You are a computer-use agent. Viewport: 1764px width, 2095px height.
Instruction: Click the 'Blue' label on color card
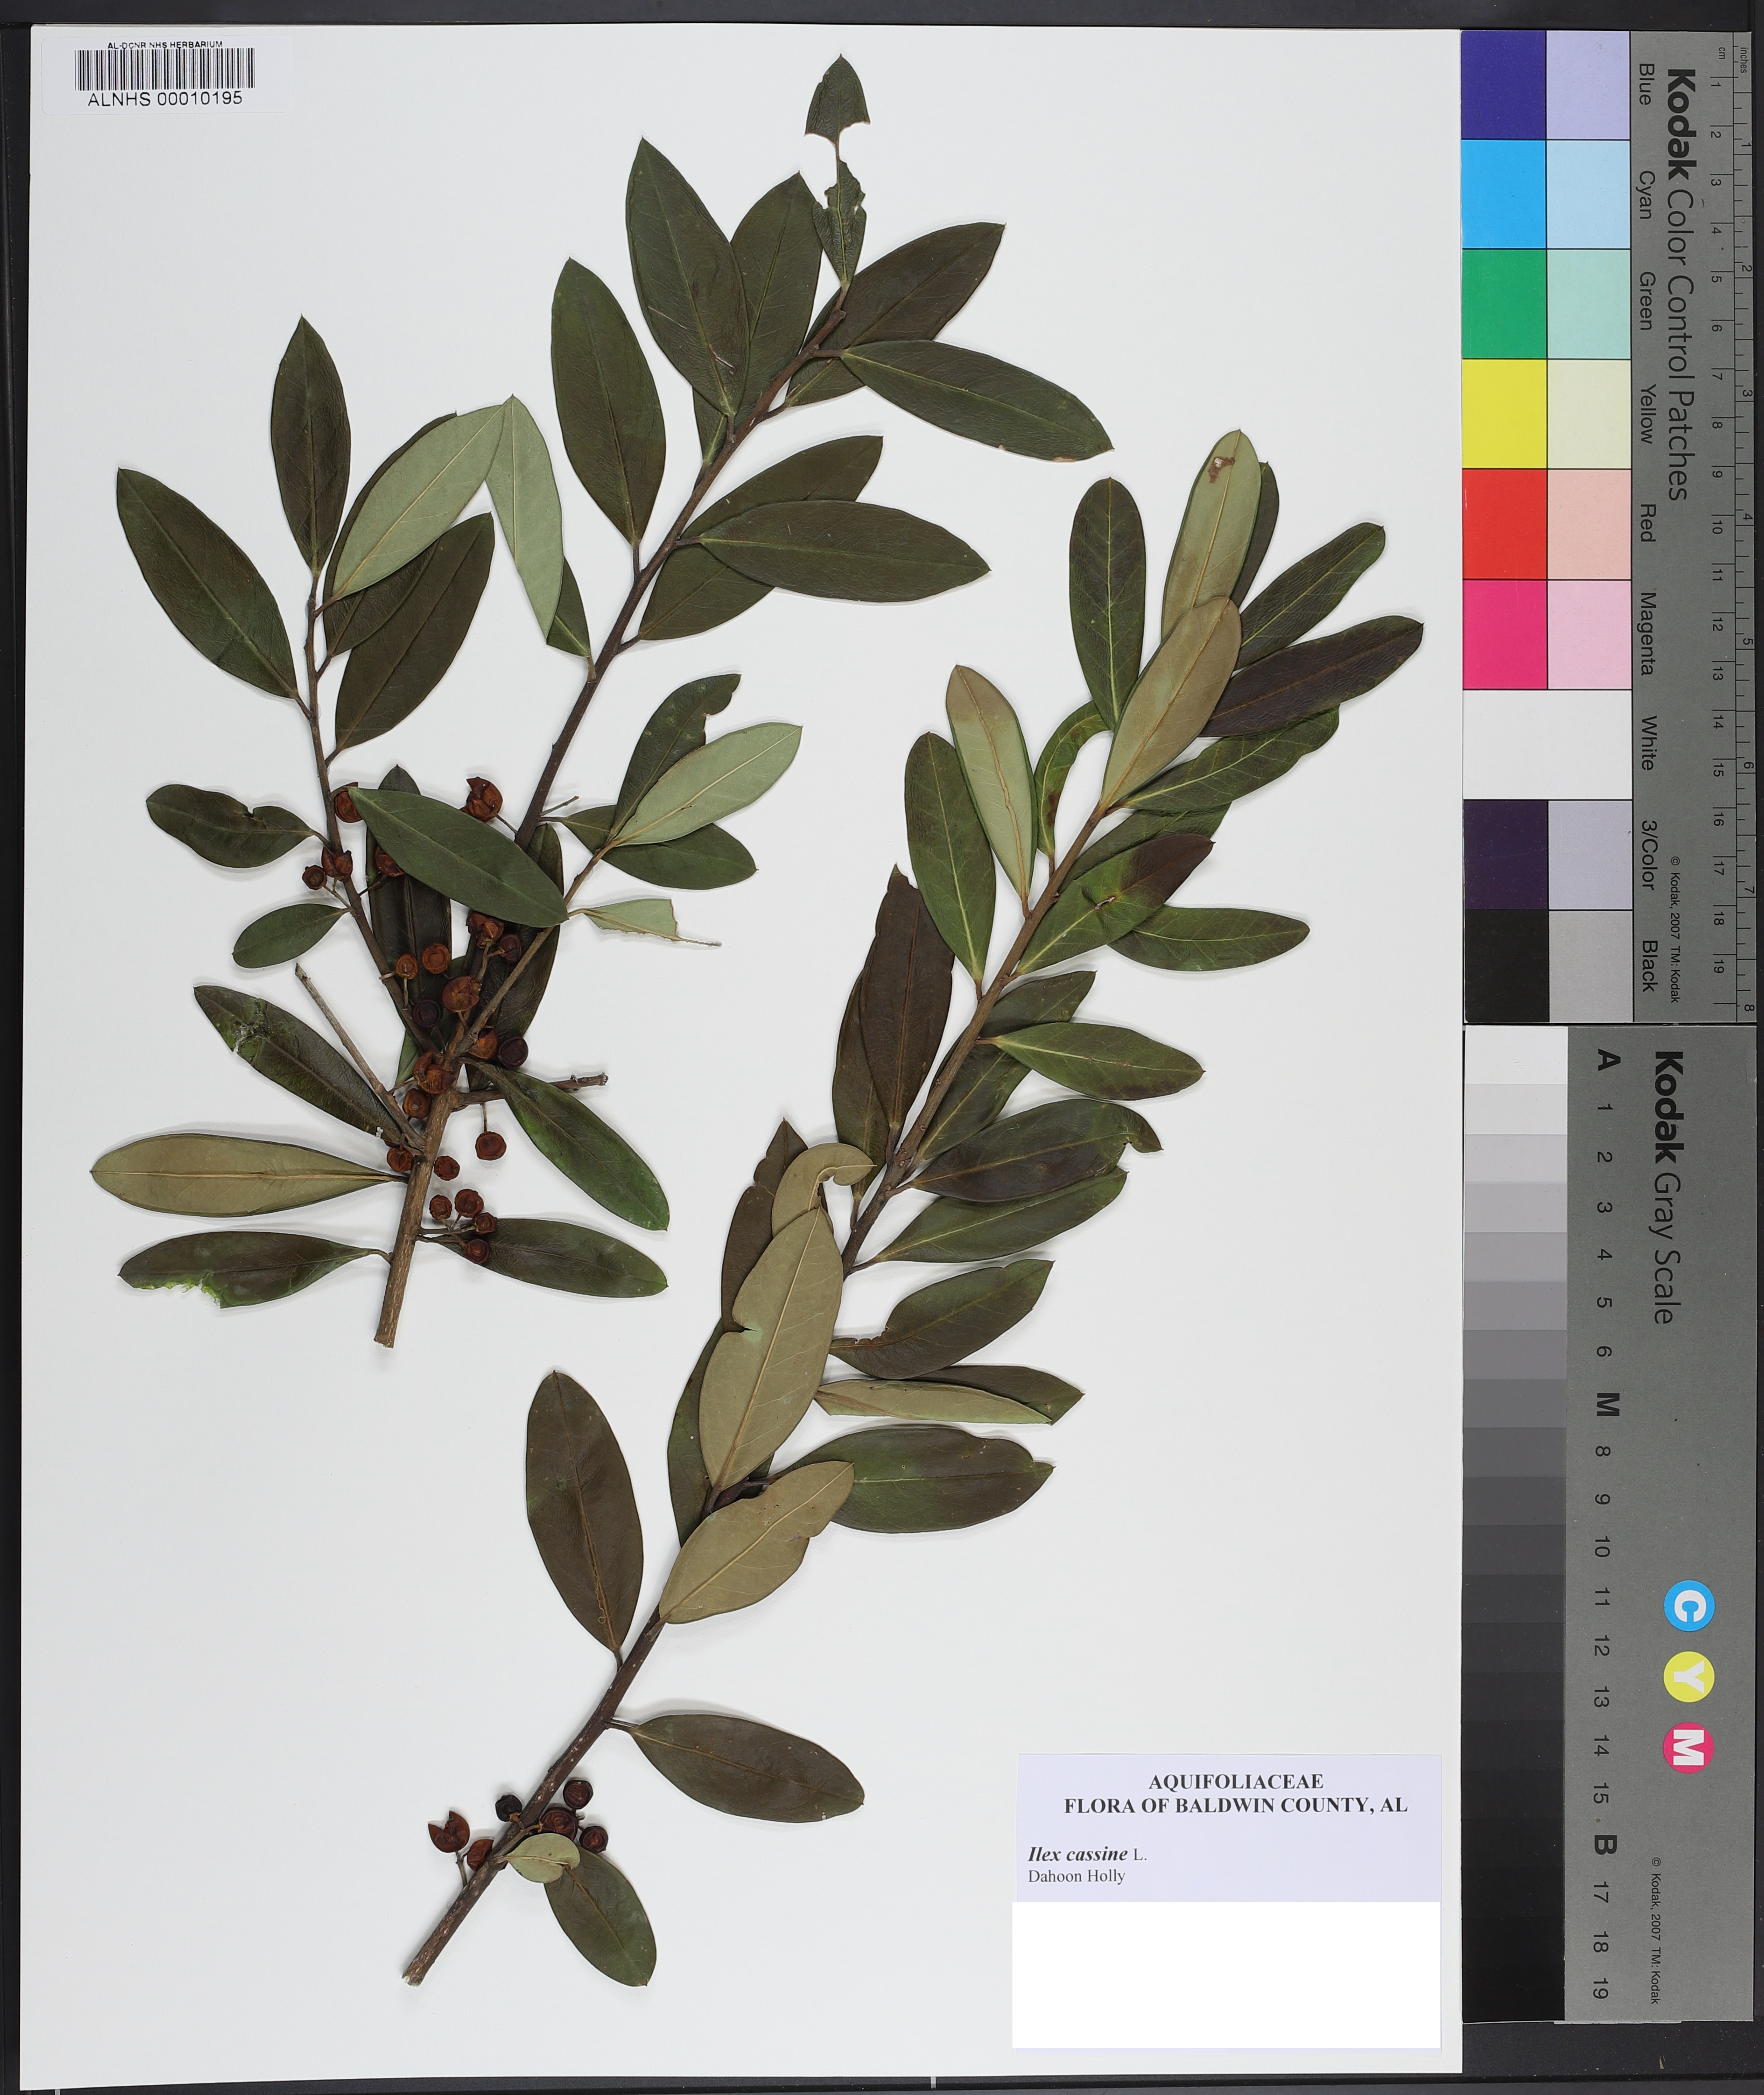(x=1645, y=85)
